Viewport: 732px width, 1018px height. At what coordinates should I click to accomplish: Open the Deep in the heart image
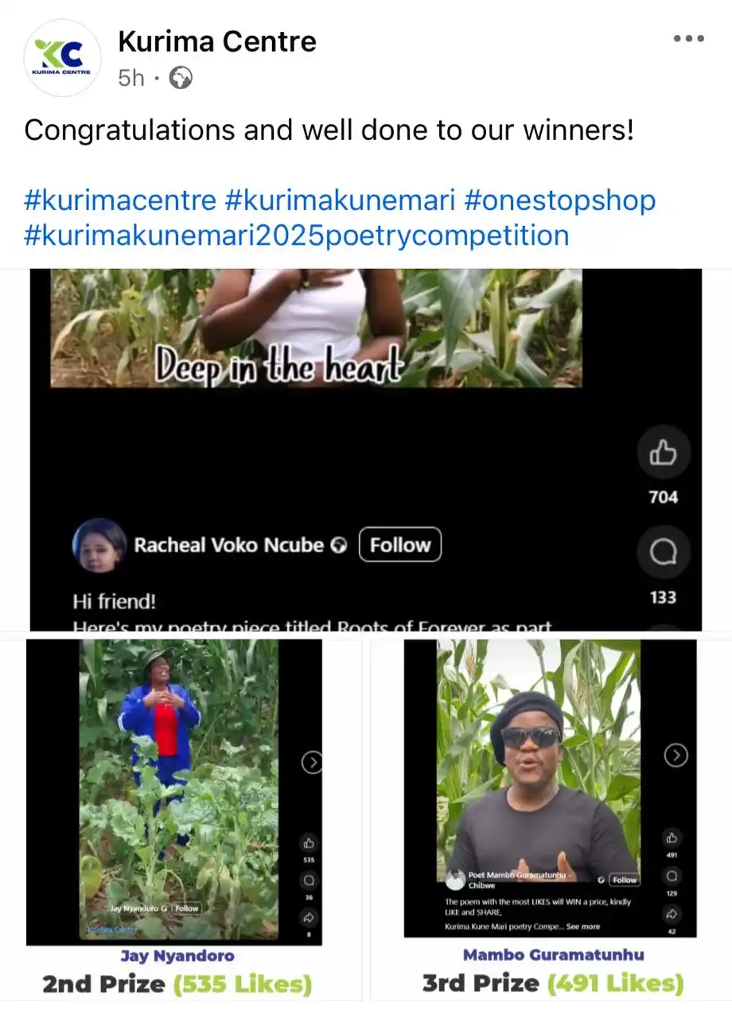coord(316,328)
